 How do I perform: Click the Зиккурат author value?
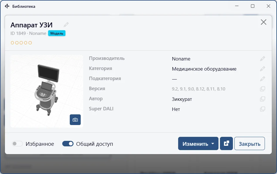pos(182,99)
